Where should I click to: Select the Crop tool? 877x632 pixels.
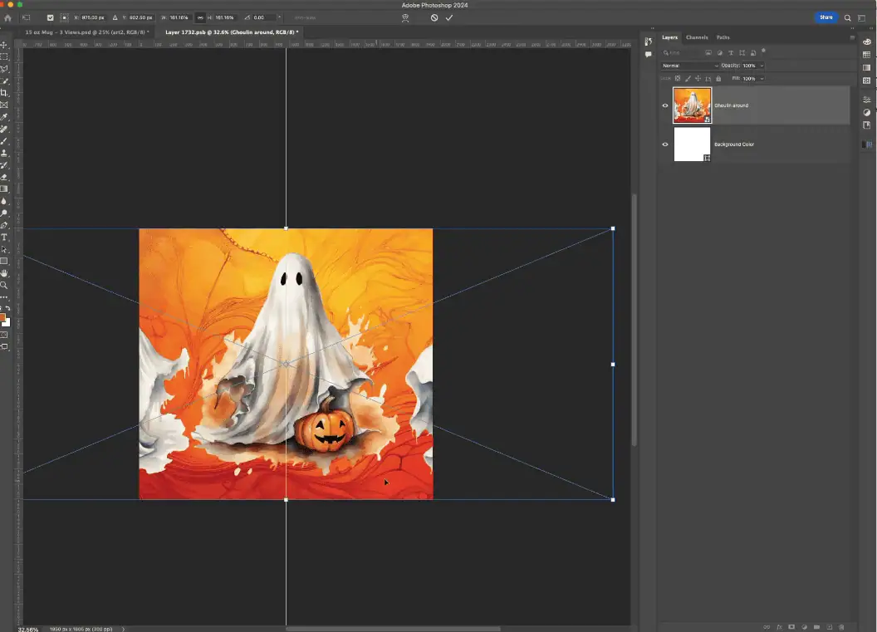(4, 93)
